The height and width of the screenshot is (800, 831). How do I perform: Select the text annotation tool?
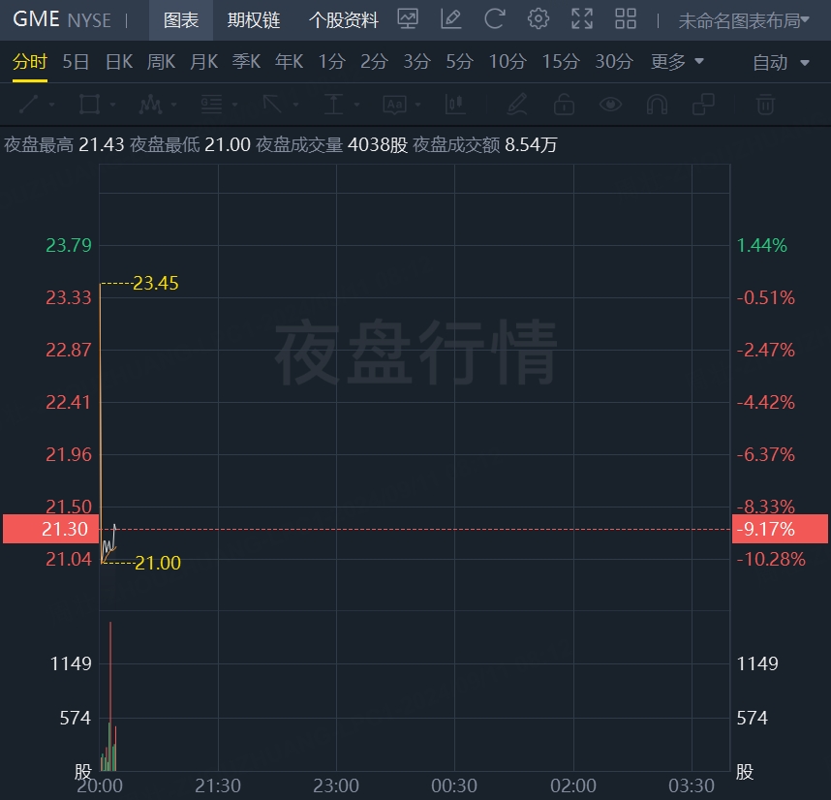point(395,105)
